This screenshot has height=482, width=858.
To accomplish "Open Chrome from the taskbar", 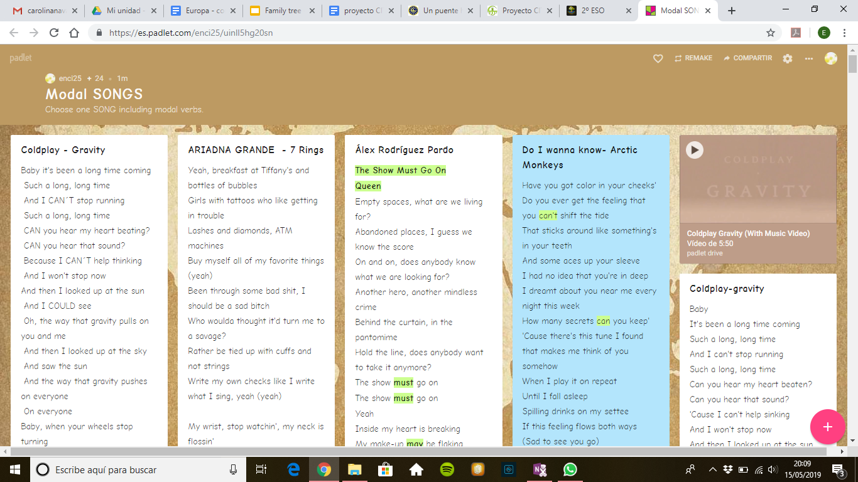I will click(323, 469).
